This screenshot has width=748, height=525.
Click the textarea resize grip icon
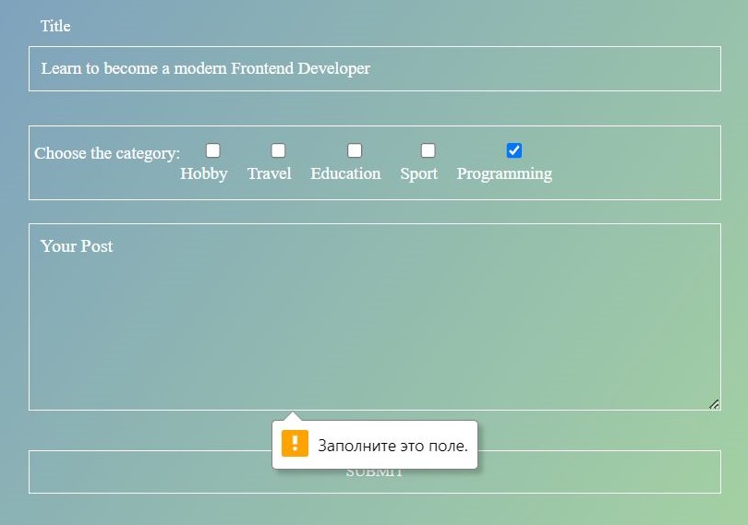tap(714, 404)
